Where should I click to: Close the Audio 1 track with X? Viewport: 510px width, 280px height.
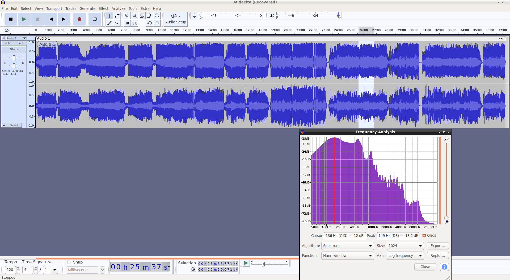click(x=4, y=38)
